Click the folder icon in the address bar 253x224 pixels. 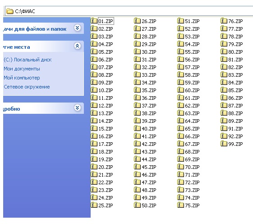9,11
